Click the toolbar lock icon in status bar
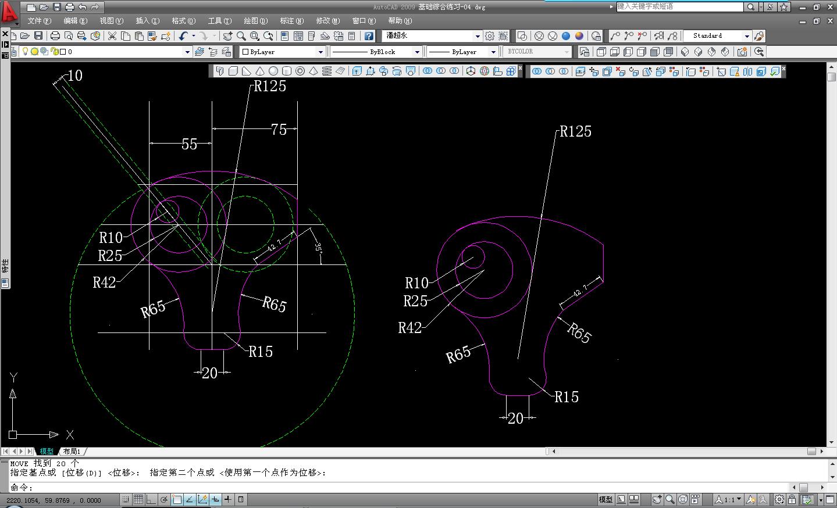Viewport: 837px width, 508px height. 792,499
